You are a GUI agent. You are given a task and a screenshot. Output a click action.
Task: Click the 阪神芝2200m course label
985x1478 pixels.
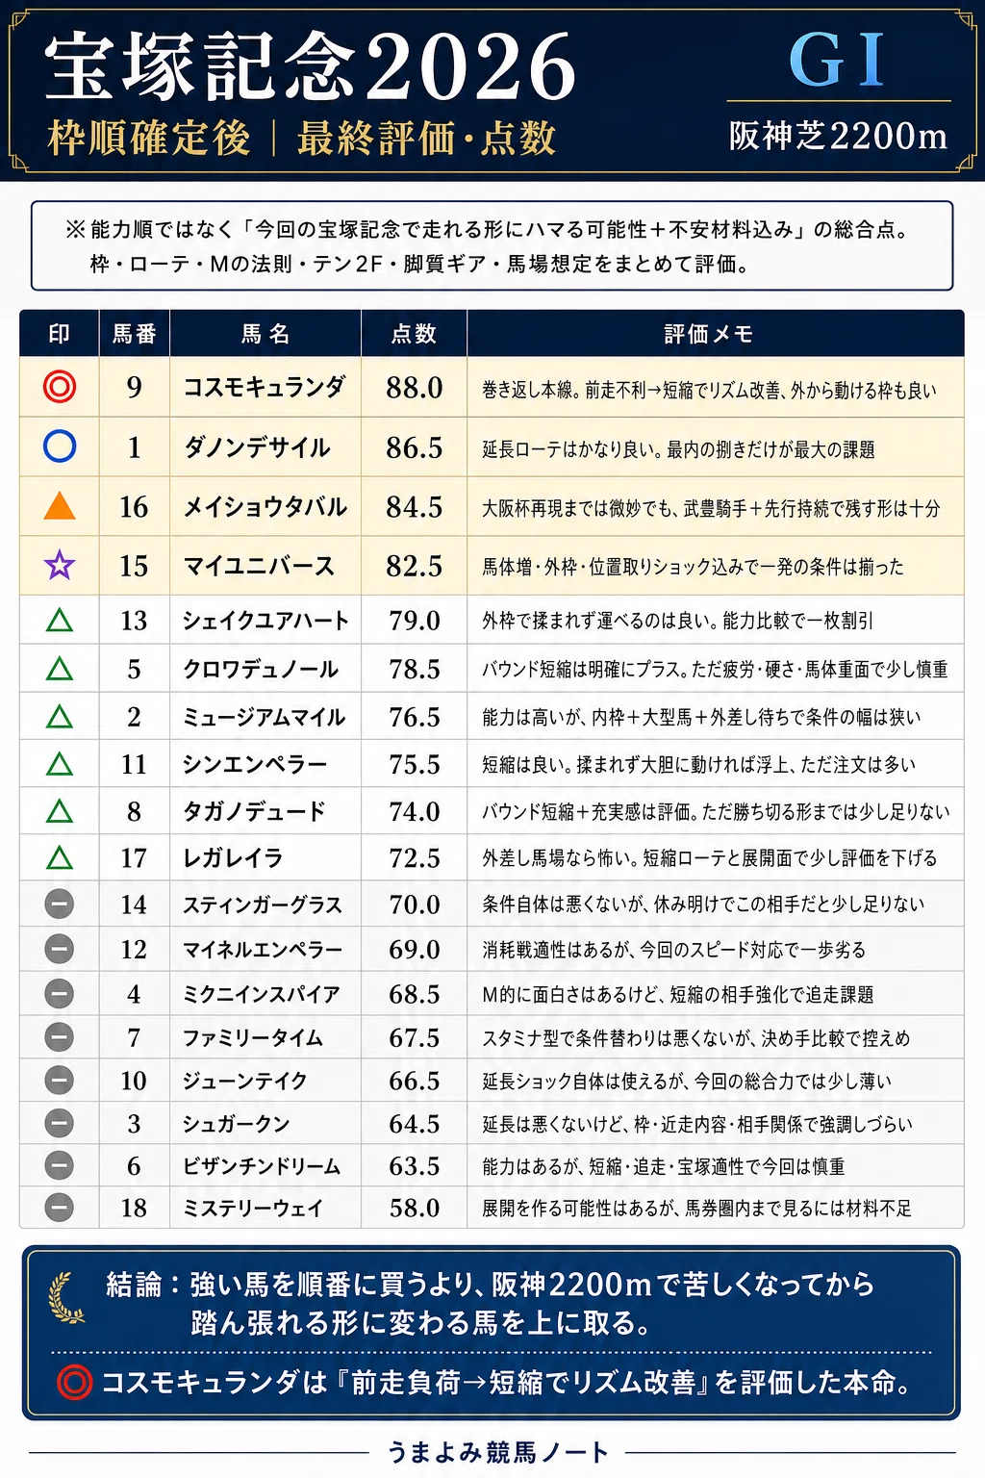point(838,136)
